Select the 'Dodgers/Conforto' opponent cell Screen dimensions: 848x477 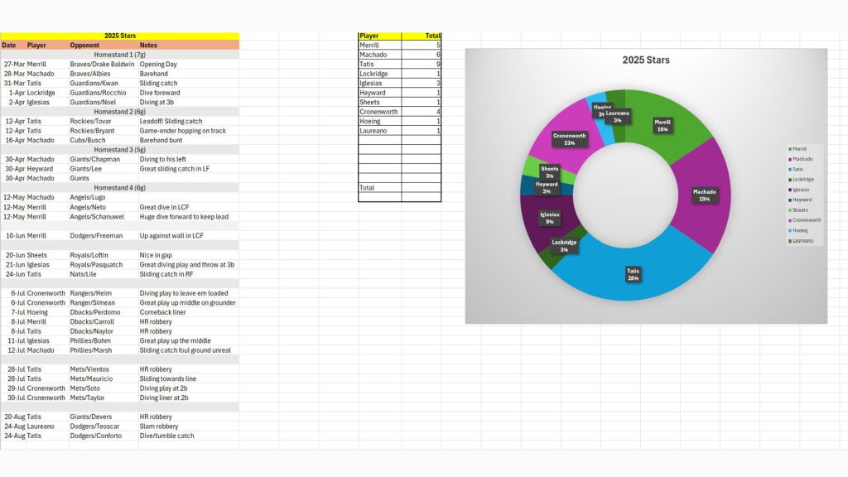[96, 436]
